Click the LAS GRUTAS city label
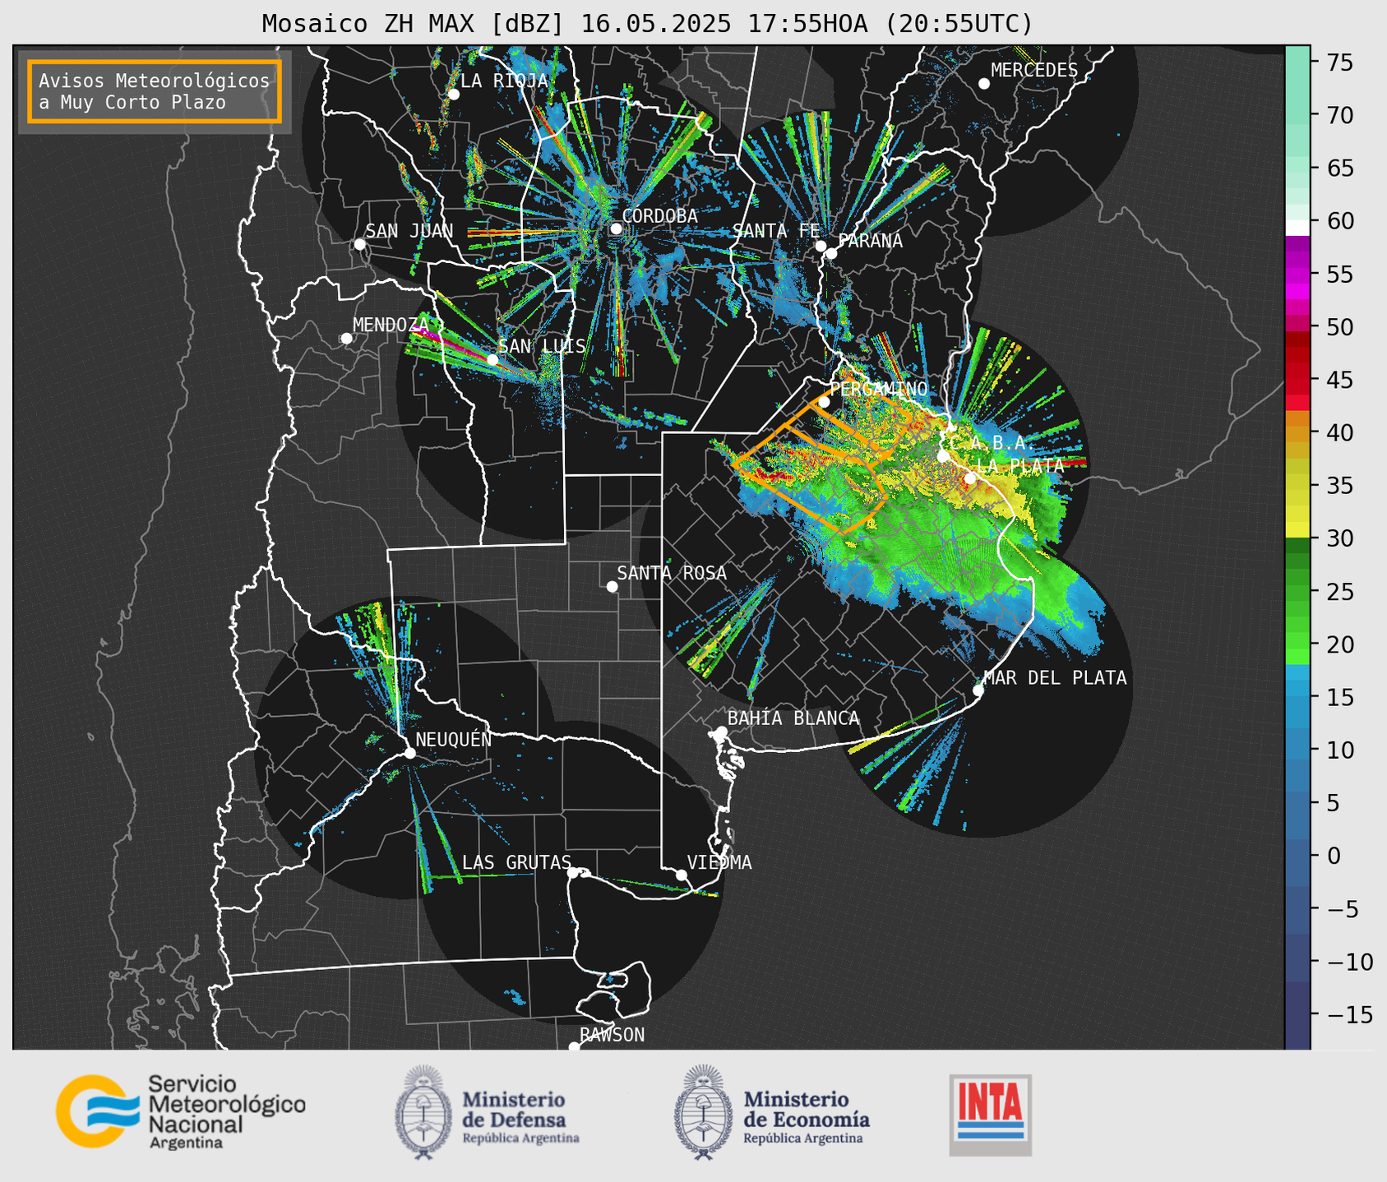Screen dimensions: 1387x1182 (x=516, y=862)
